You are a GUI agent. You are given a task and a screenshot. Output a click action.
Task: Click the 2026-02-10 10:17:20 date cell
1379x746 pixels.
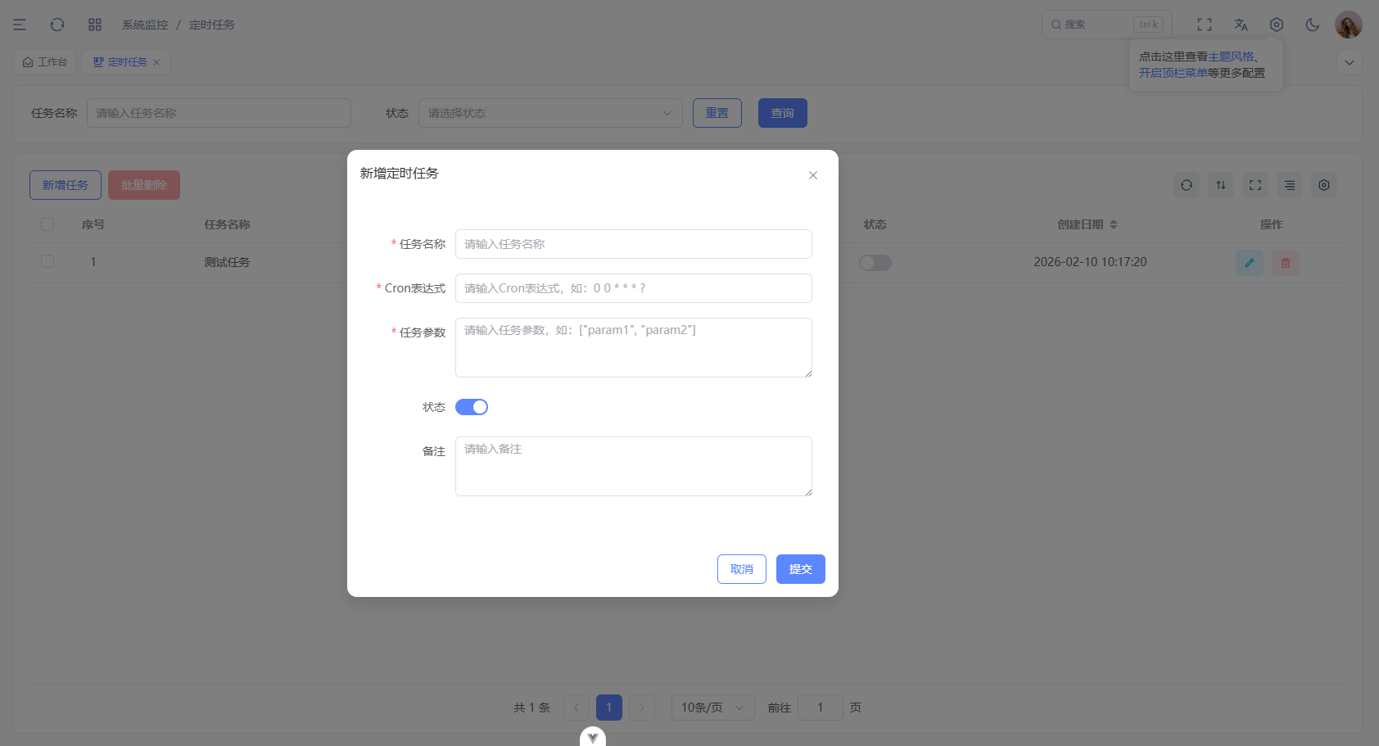(x=1090, y=262)
